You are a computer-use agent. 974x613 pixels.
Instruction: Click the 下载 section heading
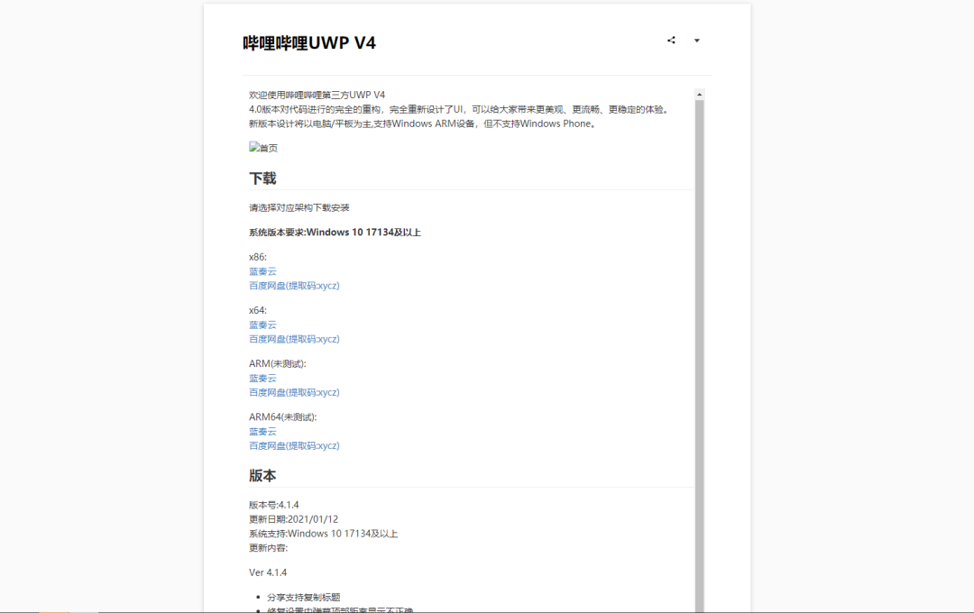coord(262,178)
